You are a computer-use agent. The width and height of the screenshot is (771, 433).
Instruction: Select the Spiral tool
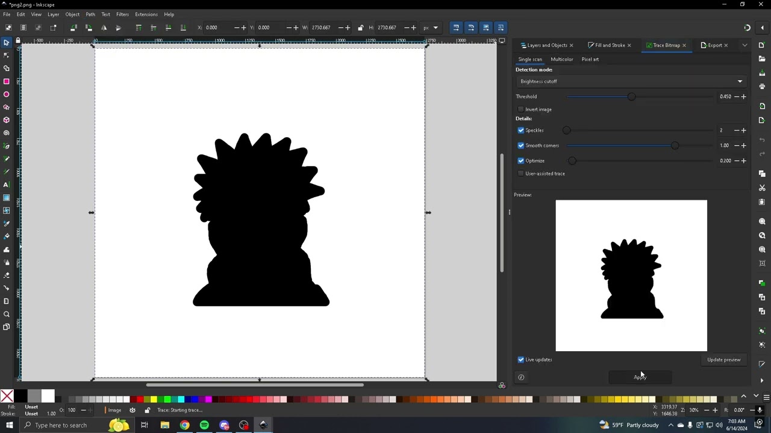point(7,133)
